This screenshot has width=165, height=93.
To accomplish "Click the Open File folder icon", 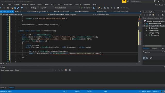I will [12, 8].
